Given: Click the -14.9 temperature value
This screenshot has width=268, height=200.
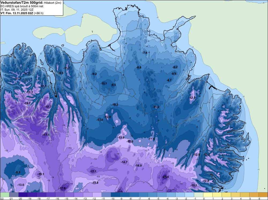Looking at the screenshot, I should click(x=138, y=166).
